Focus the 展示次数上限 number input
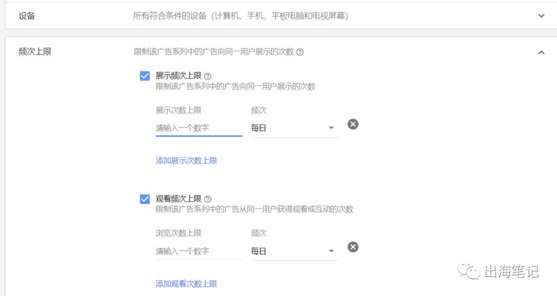 (x=199, y=128)
